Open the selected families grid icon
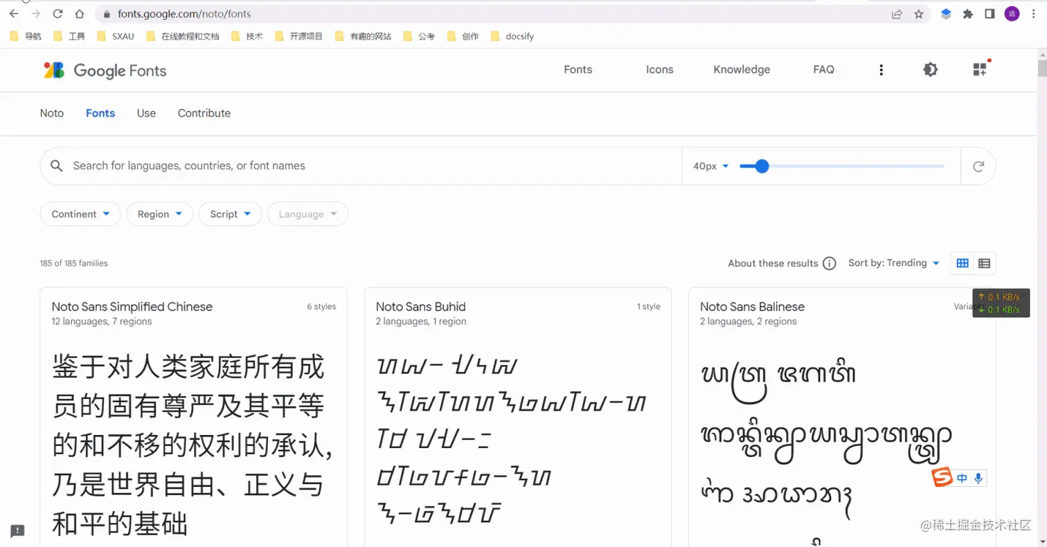This screenshot has height=547, width=1047. point(980,69)
